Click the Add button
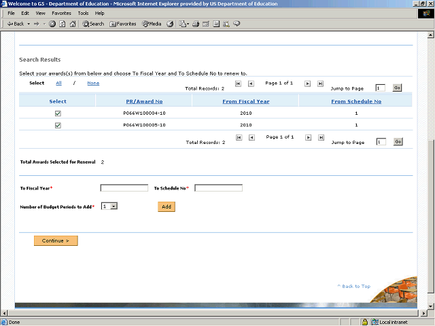 pos(167,206)
